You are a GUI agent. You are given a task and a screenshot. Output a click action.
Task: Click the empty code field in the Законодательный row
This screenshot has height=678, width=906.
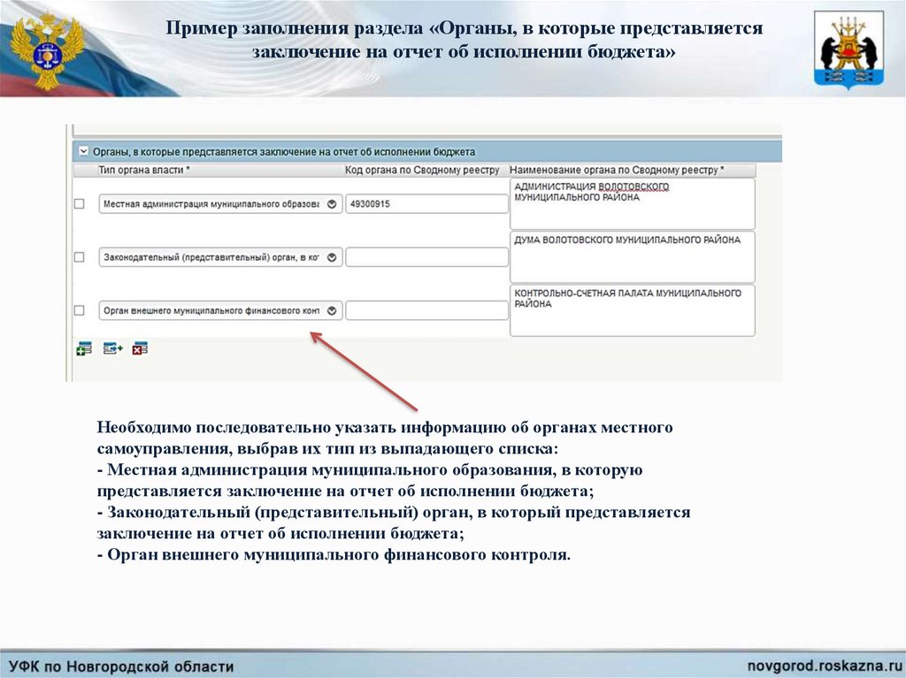tap(426, 257)
